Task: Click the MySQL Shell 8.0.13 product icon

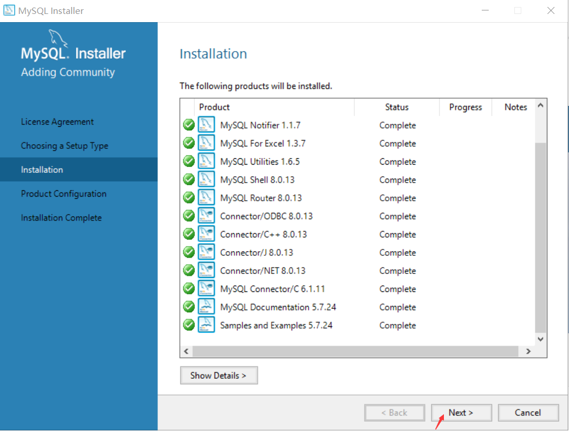Action: (206, 179)
